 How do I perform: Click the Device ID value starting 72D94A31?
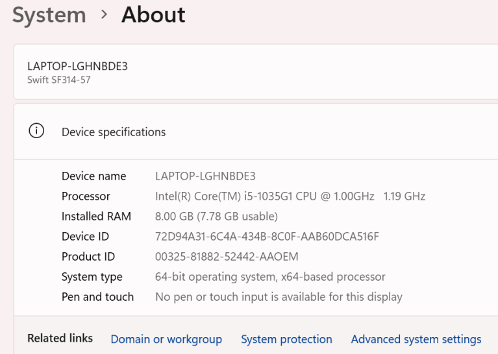pos(267,237)
